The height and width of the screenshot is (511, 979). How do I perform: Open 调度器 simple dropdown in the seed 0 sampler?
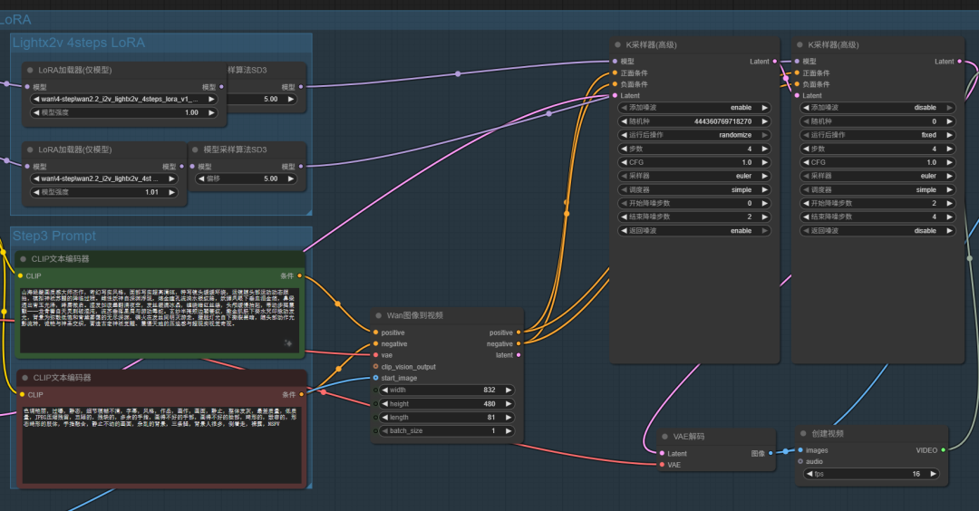coord(877,189)
